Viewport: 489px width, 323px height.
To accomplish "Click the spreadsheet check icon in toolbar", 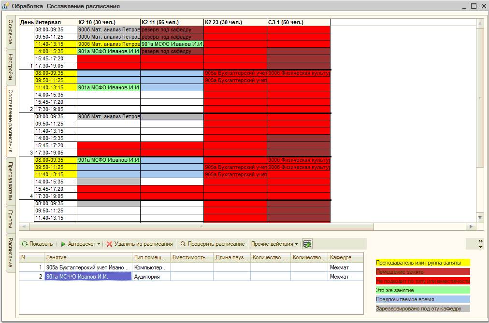I will 307,244.
